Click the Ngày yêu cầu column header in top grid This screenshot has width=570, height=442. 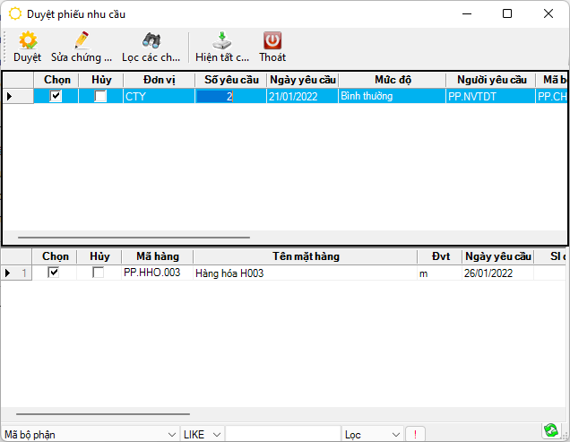(x=302, y=80)
